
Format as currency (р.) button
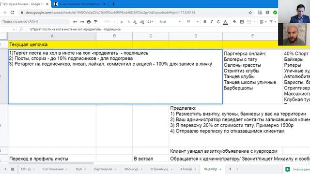[122, 22]
